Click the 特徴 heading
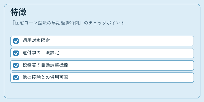Screen dimensions: 204x102 tap(18, 12)
